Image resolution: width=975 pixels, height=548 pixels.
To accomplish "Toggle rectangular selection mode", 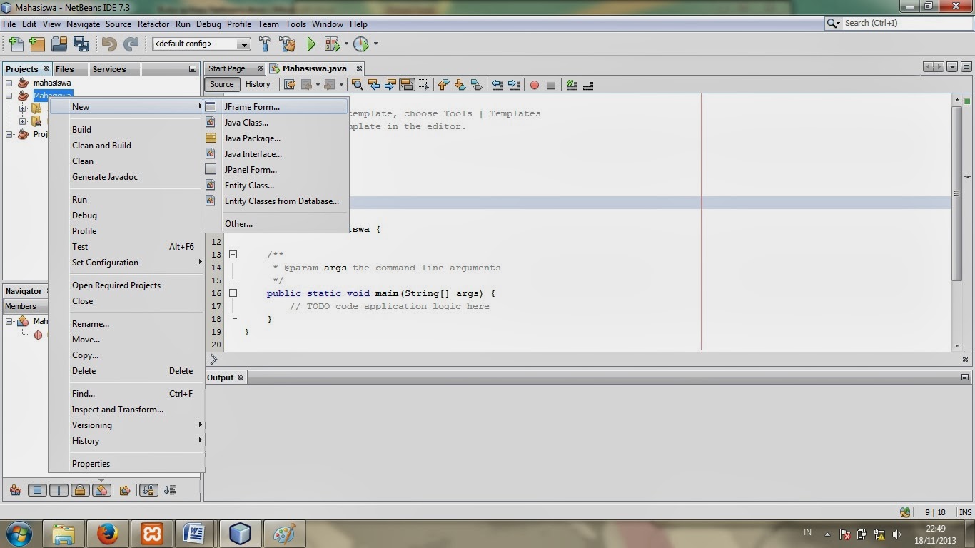I will [x=423, y=85].
